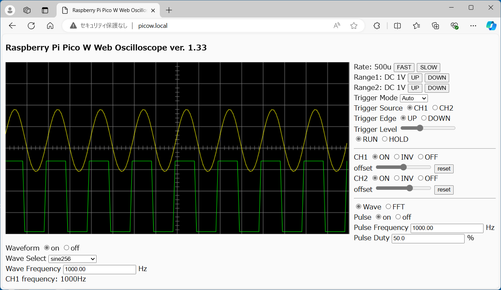Reset the CH1 offset

click(x=444, y=169)
